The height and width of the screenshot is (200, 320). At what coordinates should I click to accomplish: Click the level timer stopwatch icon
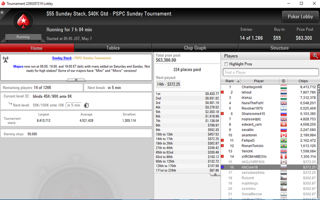86,105
